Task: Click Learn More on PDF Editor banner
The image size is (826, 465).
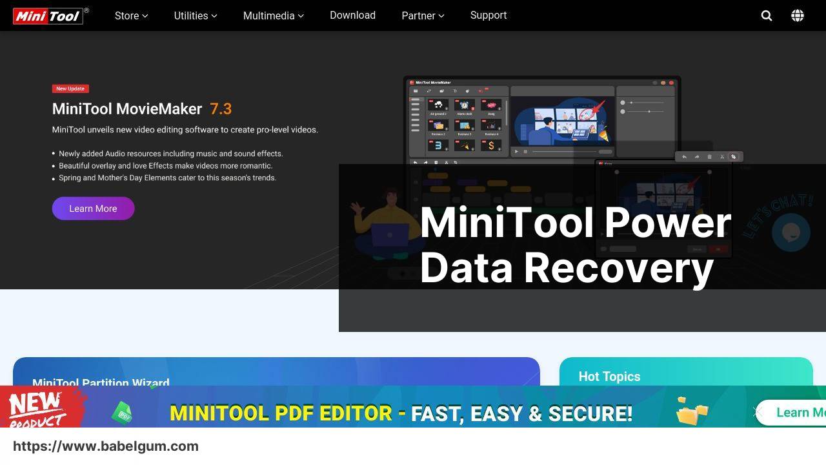Action: pos(791,412)
